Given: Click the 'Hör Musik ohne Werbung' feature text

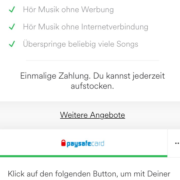Looking at the screenshot, I should click(68, 10).
